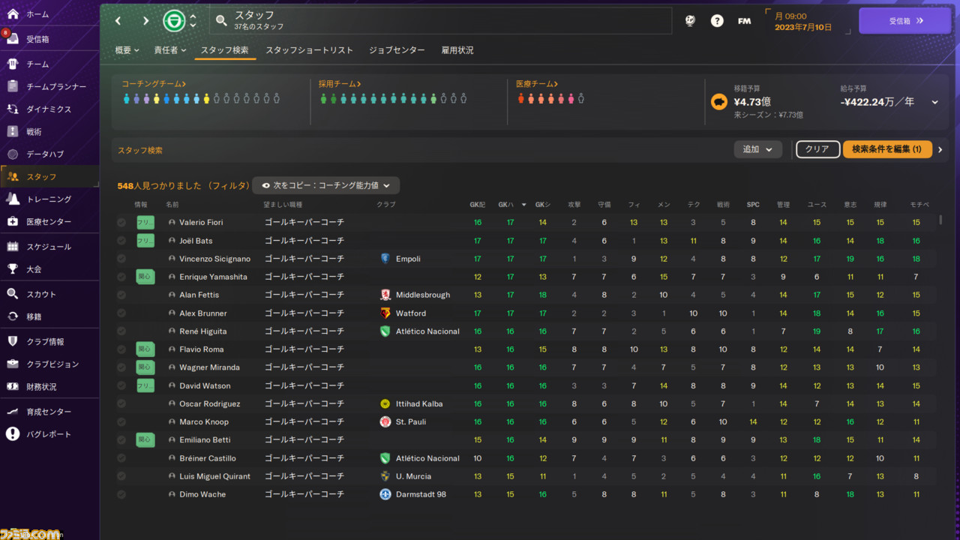Click the クリア button
Screen dimensions: 960x540
(x=817, y=149)
